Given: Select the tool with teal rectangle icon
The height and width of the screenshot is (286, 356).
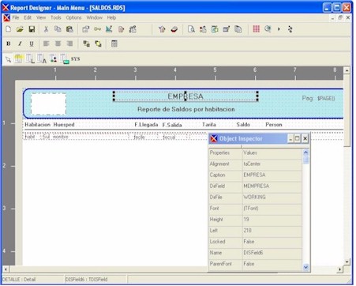Looking at the screenshot, I should pyautogui.click(x=65, y=58).
